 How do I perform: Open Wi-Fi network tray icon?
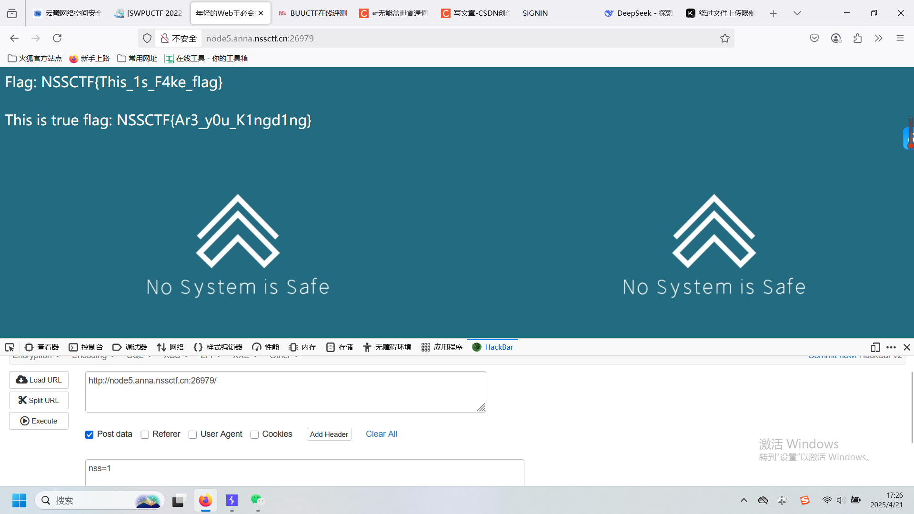[x=827, y=500]
